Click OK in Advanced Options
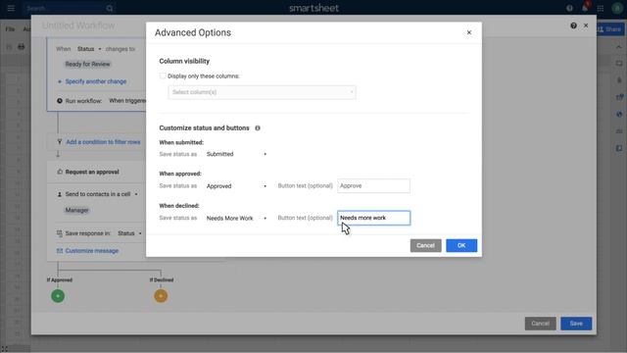627x353 pixels. (x=461, y=245)
